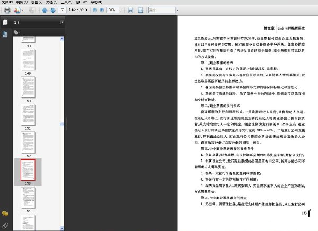This screenshot has width=318, height=231.
Task: Go to next page with down arrow
Action: click(52, 10)
